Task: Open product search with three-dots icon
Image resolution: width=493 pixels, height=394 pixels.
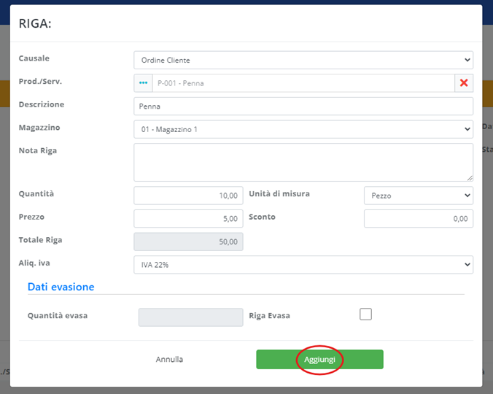Action: click(143, 83)
